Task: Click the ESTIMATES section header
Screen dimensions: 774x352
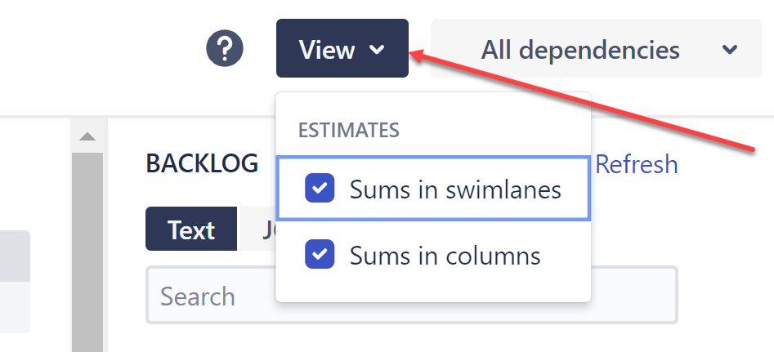Action: pos(349,130)
